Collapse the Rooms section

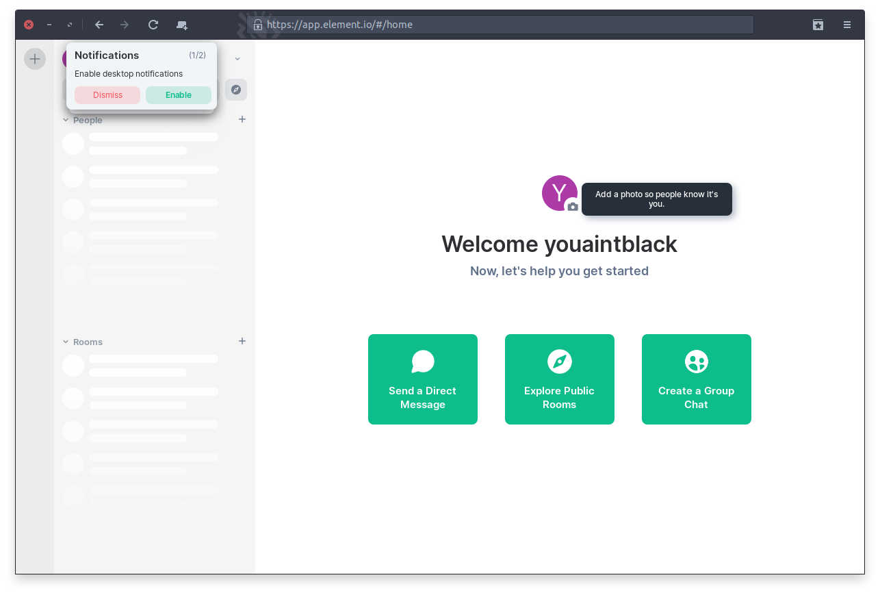(66, 342)
